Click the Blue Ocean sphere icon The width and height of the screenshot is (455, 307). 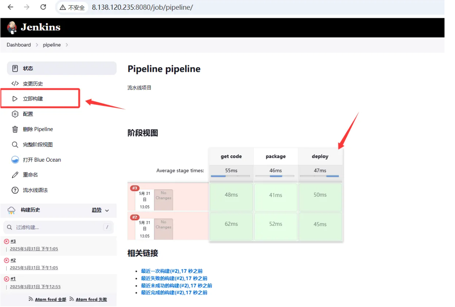15,160
